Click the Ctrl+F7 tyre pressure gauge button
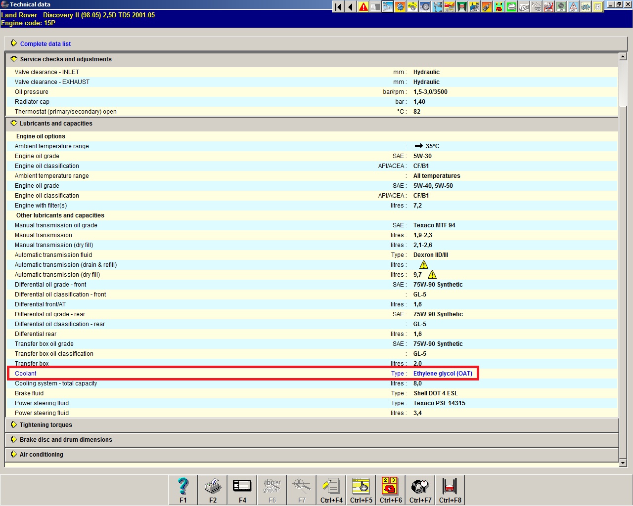Viewport: 633px width, 506px height. pyautogui.click(x=420, y=489)
